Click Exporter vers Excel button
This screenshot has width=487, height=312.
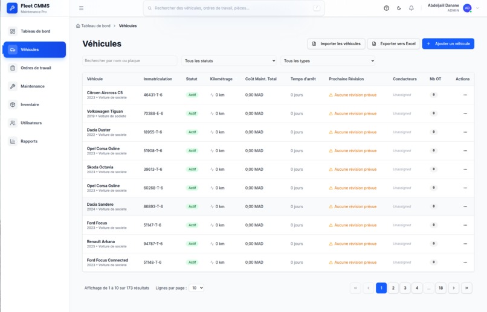pyautogui.click(x=394, y=43)
